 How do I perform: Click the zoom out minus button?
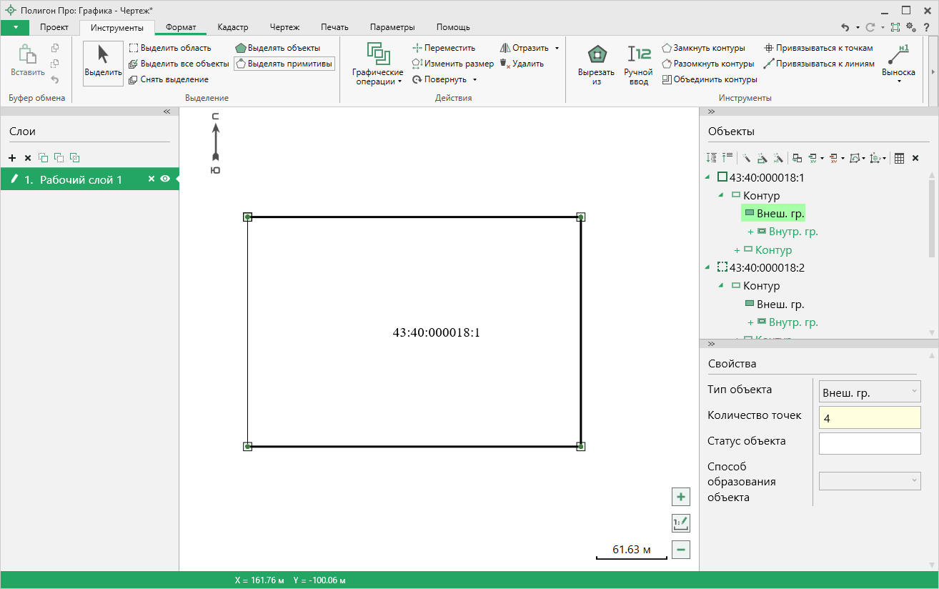tap(680, 550)
